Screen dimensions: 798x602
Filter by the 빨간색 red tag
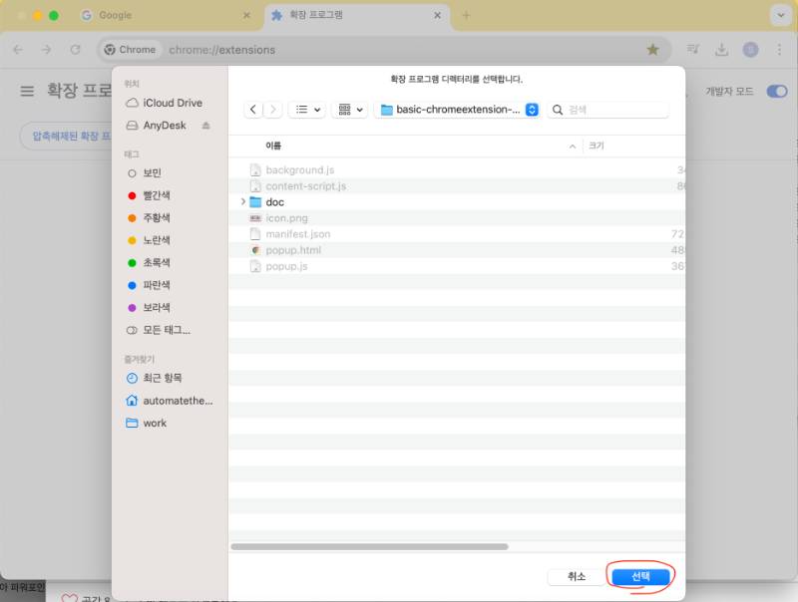pos(156,195)
